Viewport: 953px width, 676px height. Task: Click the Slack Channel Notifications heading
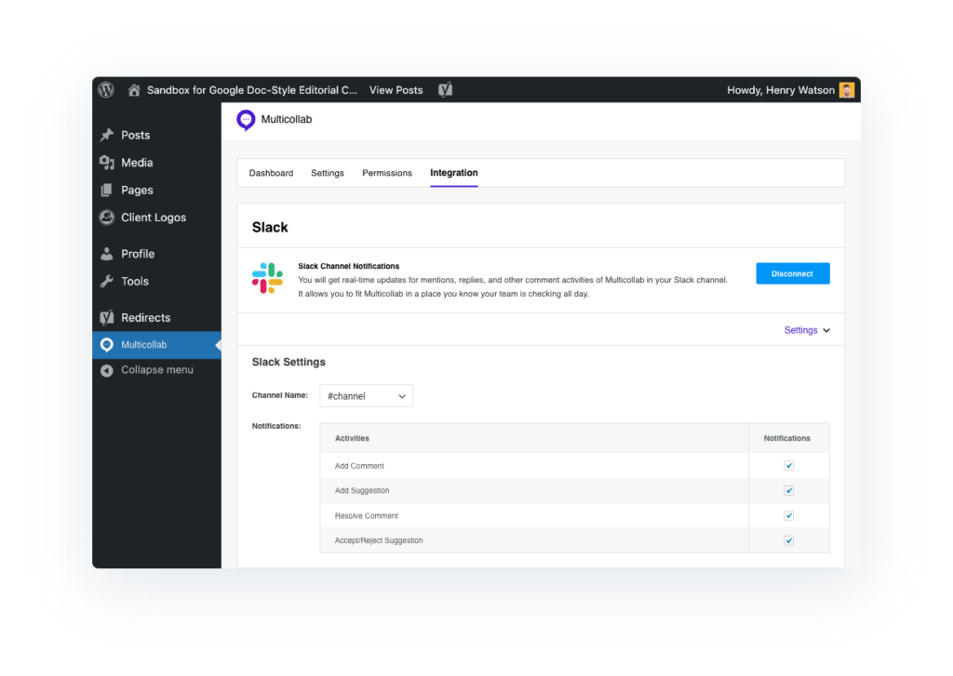pyautogui.click(x=349, y=266)
